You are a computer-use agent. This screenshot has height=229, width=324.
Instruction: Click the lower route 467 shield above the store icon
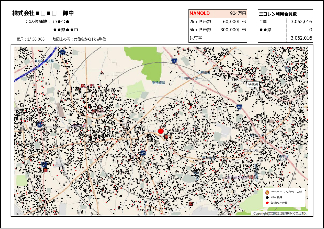pos(44,165)
